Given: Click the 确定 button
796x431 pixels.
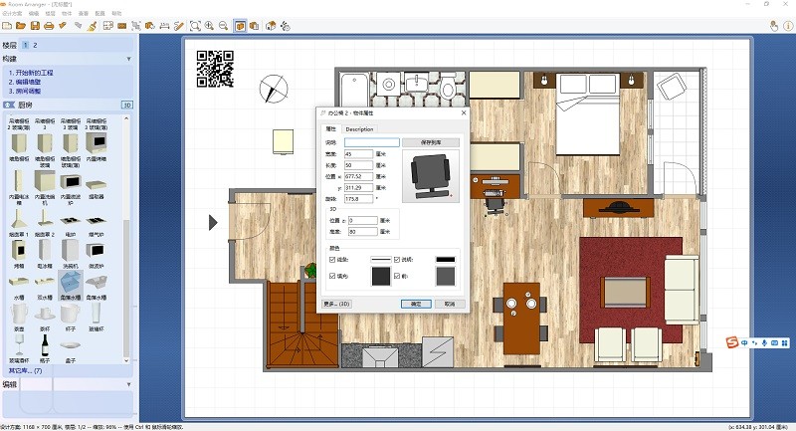Looking at the screenshot, I should (x=416, y=303).
